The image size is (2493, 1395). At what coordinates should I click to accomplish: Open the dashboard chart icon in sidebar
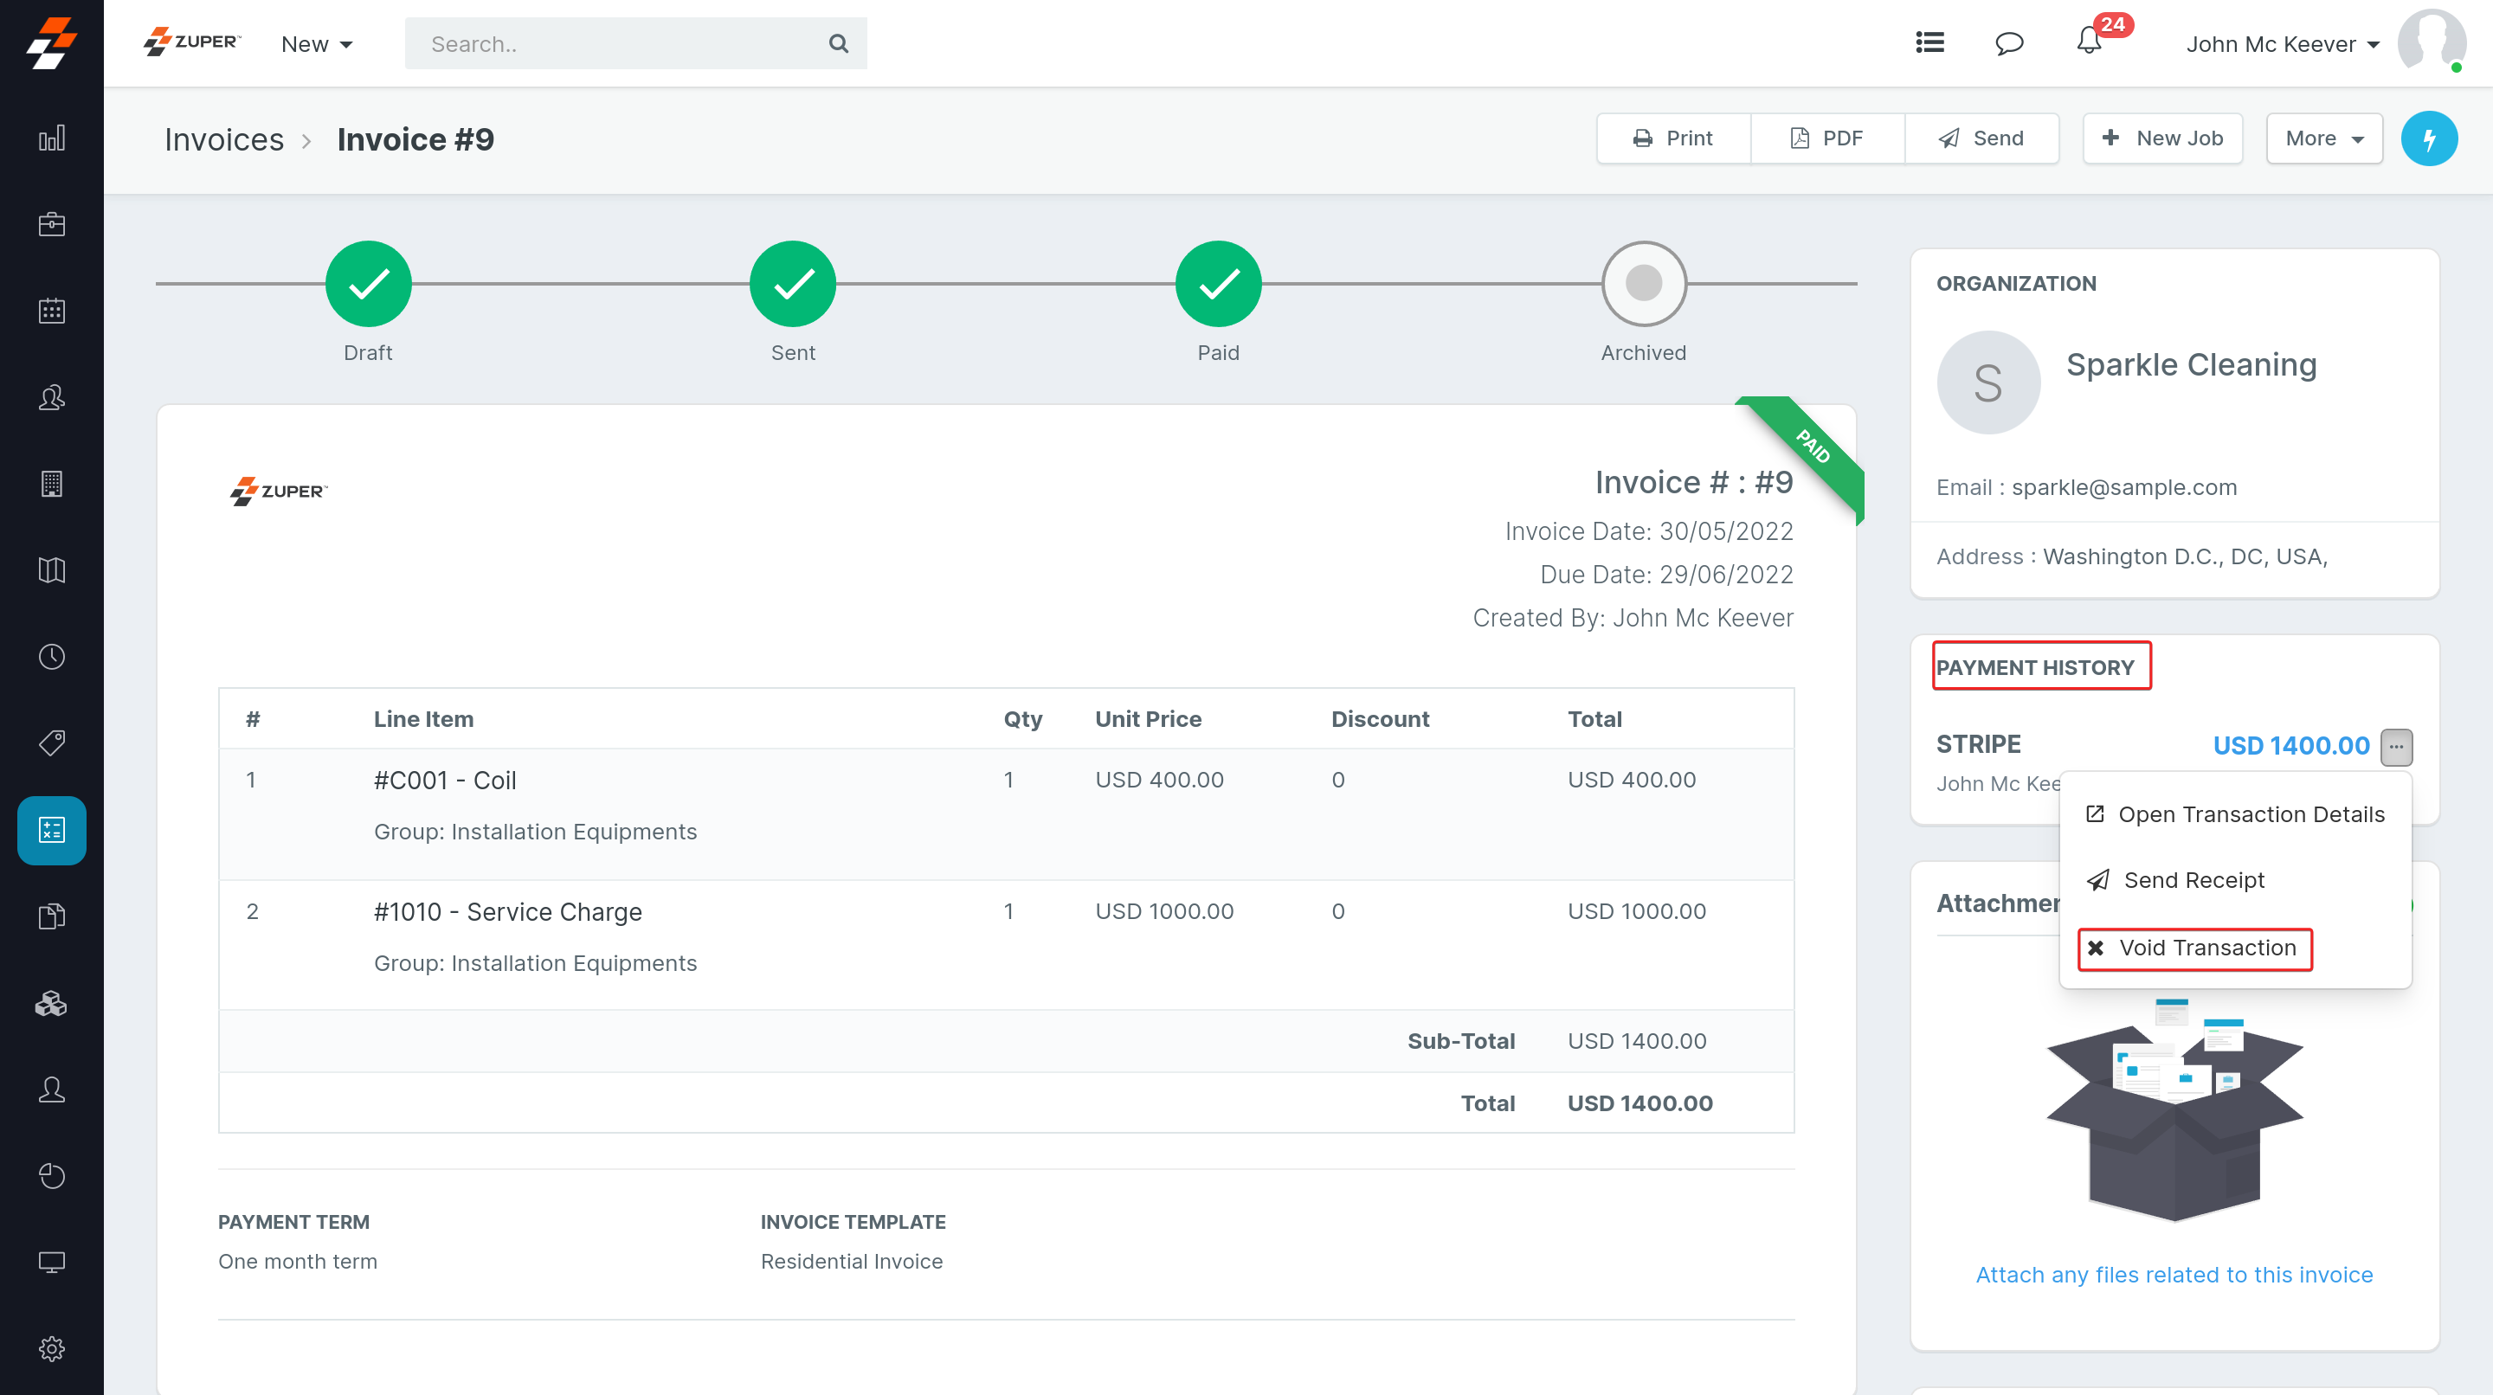pyautogui.click(x=51, y=138)
